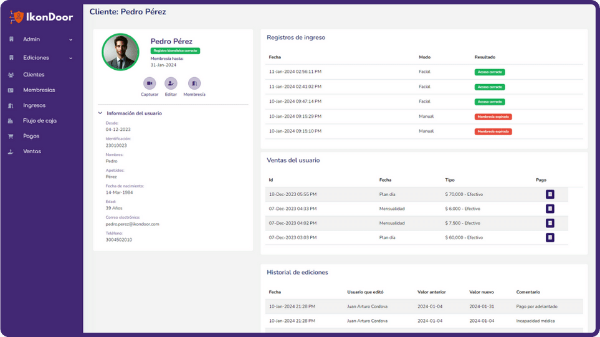Click Acceso correcto badge for 02:41:02 PM entry
Image resolution: width=600 pixels, height=337 pixels.
click(x=490, y=87)
